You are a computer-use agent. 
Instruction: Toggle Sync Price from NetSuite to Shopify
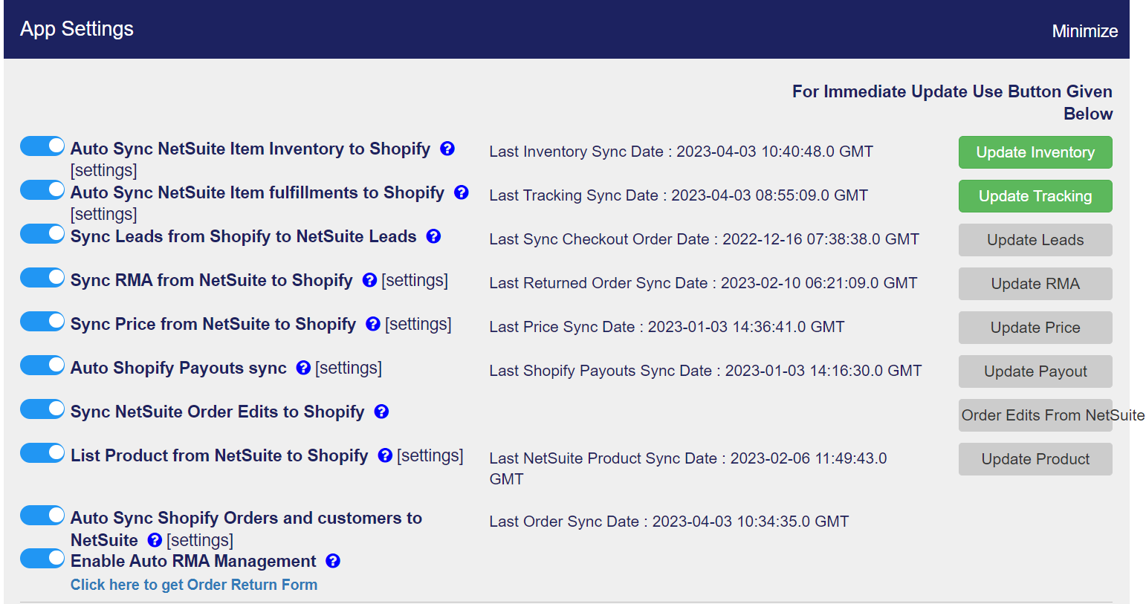[42, 322]
